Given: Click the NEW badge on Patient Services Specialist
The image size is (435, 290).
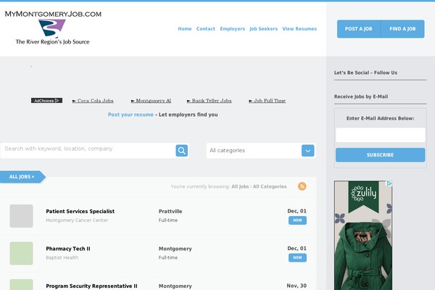Looking at the screenshot, I should pyautogui.click(x=297, y=220).
